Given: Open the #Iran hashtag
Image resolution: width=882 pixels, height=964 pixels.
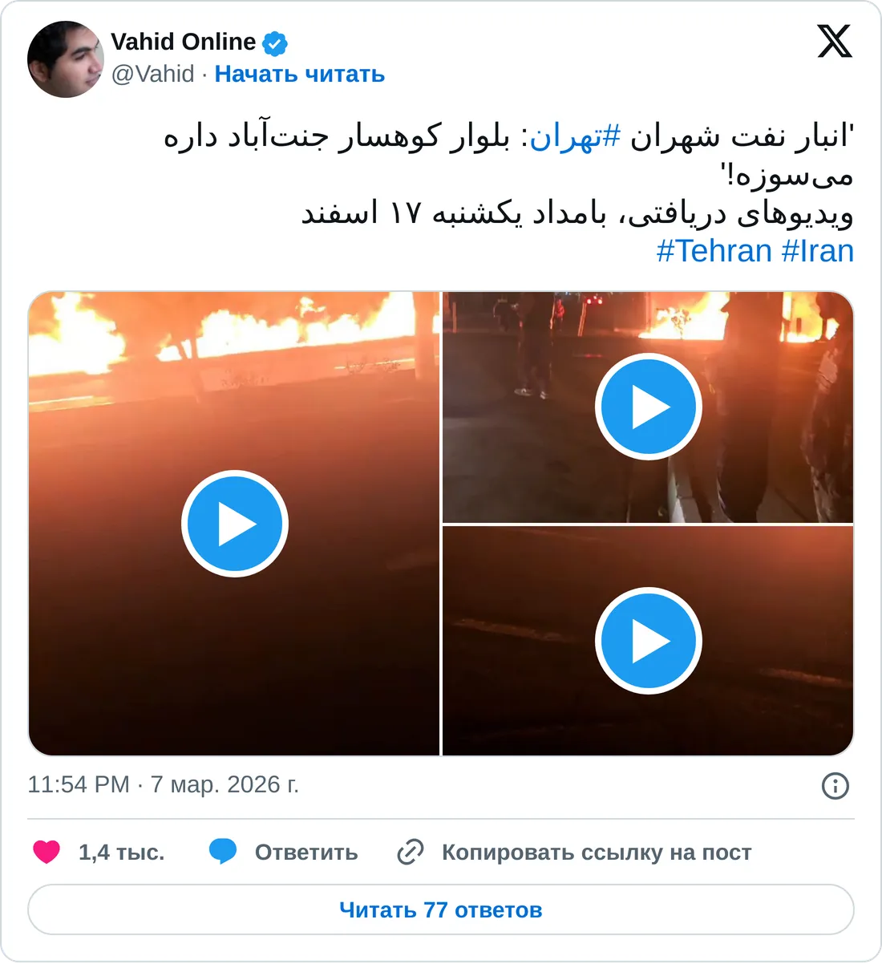Looking at the screenshot, I should coord(818,251).
